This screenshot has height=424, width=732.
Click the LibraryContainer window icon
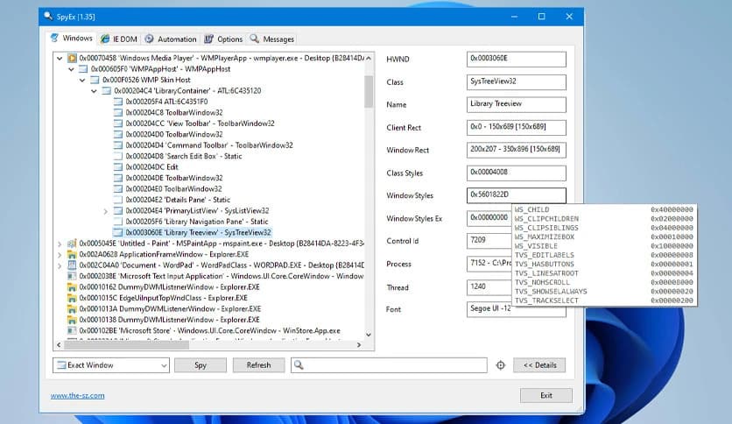107,90
